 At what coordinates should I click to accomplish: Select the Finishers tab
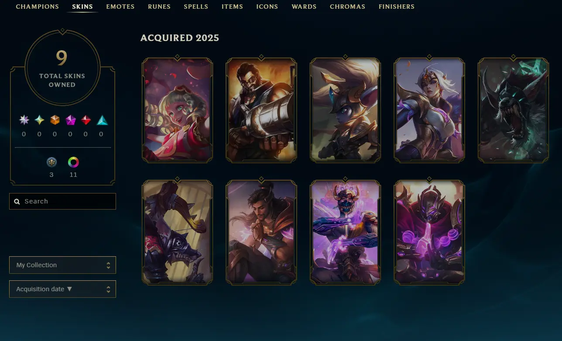click(397, 7)
